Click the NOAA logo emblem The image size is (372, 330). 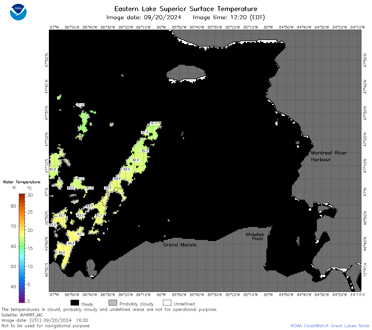coord(18,12)
